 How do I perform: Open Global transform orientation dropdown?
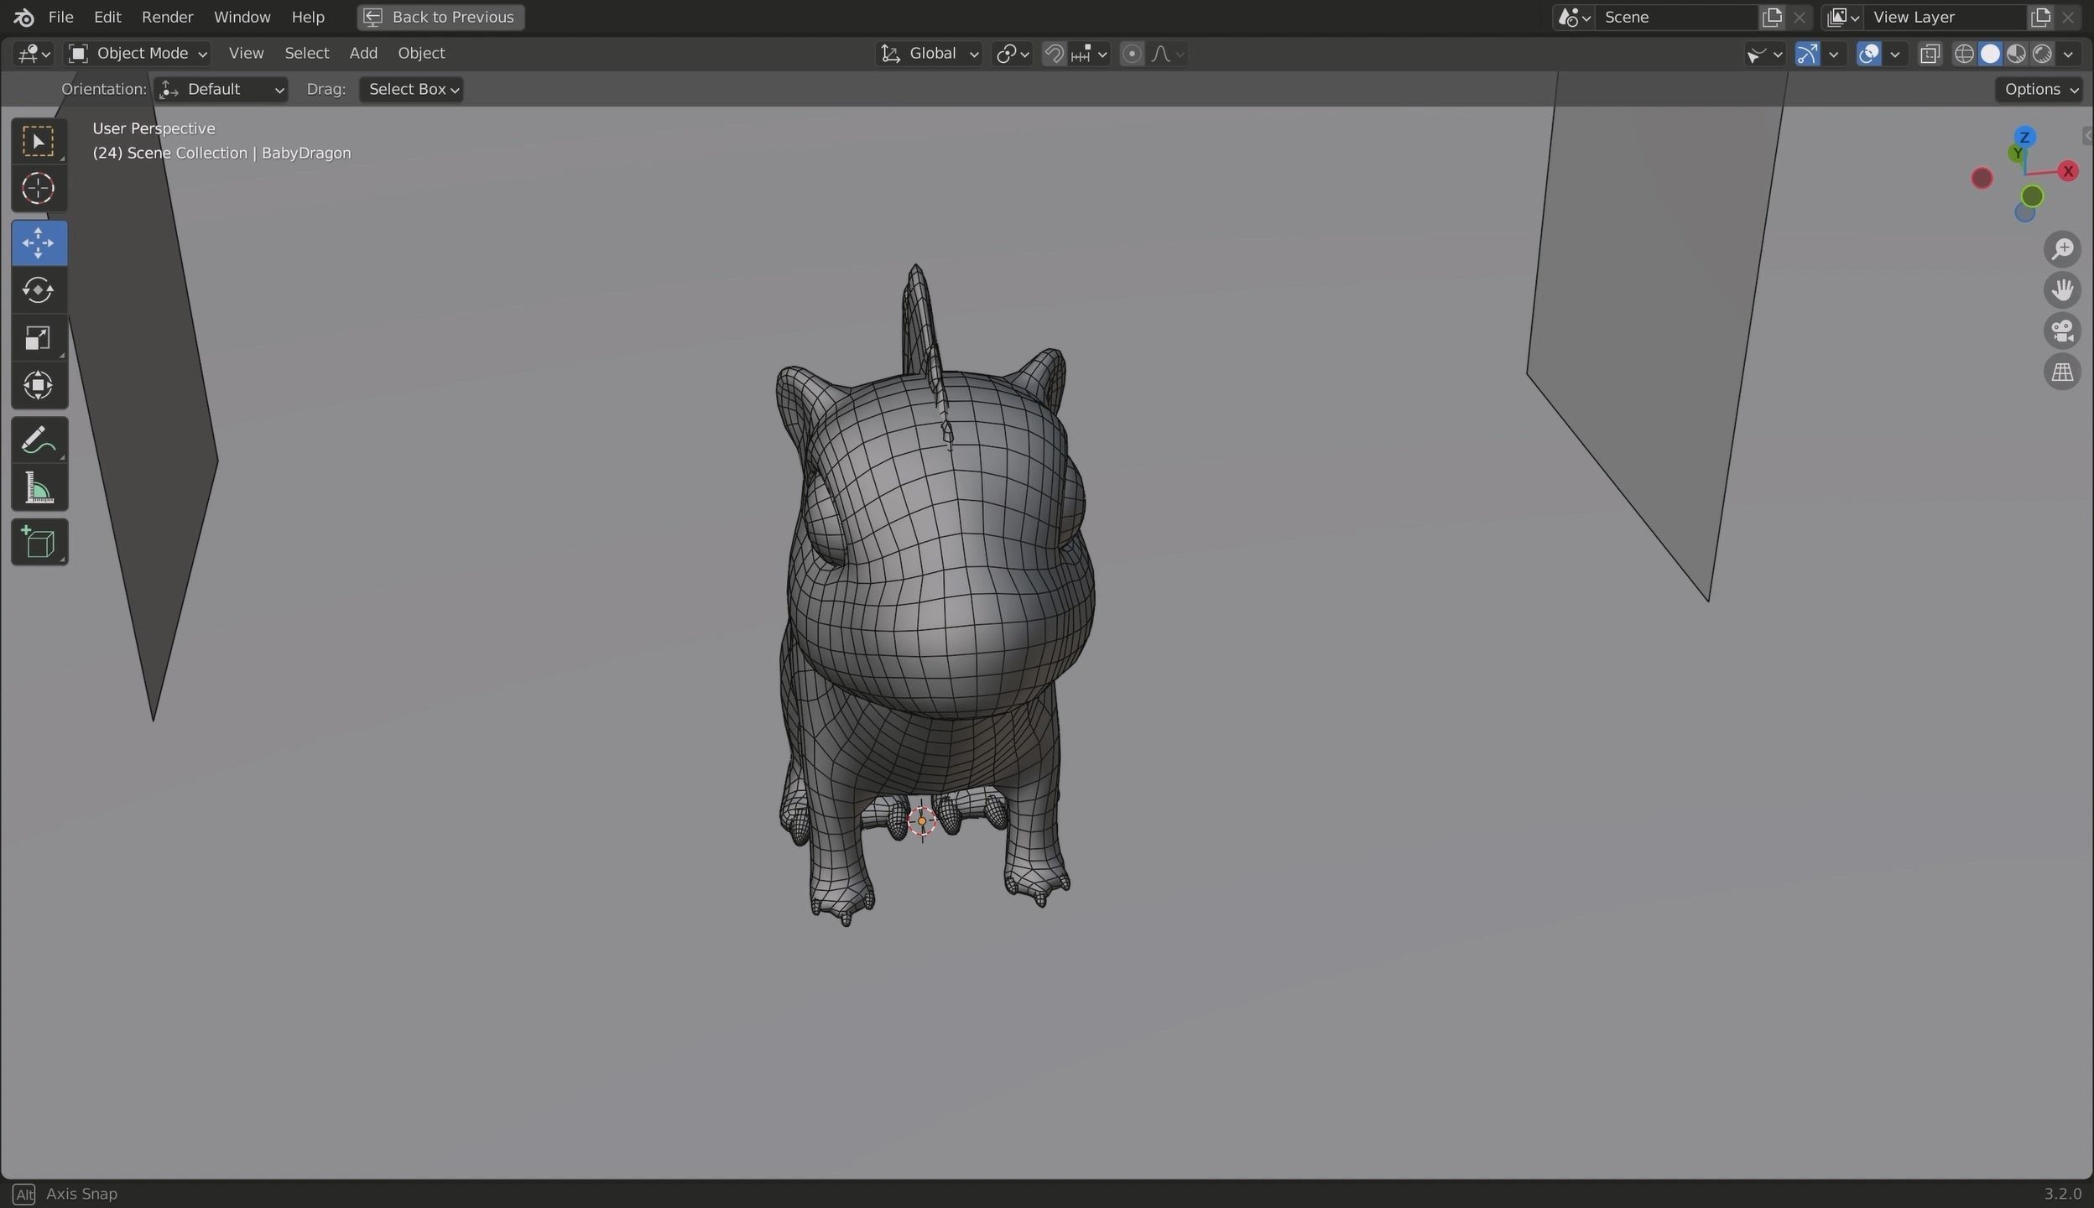[x=929, y=54]
